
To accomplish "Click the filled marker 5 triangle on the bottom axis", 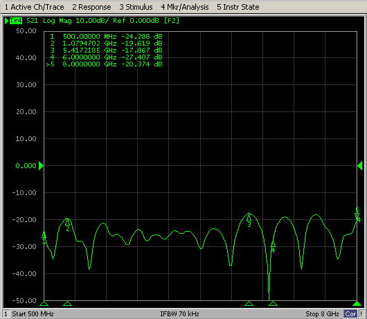I will pos(357,304).
